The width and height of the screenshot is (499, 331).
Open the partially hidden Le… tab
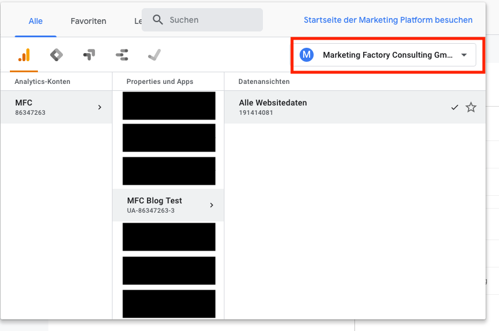tap(138, 21)
